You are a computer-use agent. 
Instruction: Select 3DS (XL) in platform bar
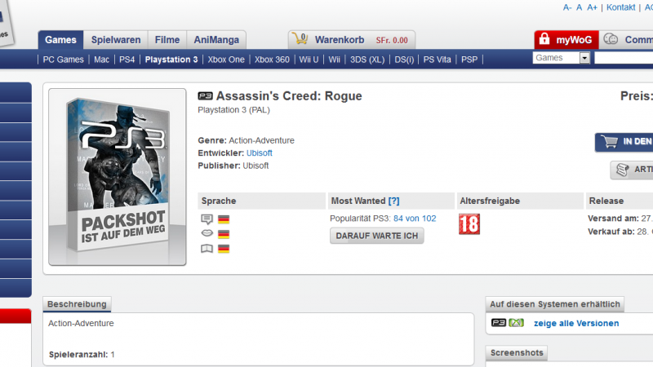point(367,60)
